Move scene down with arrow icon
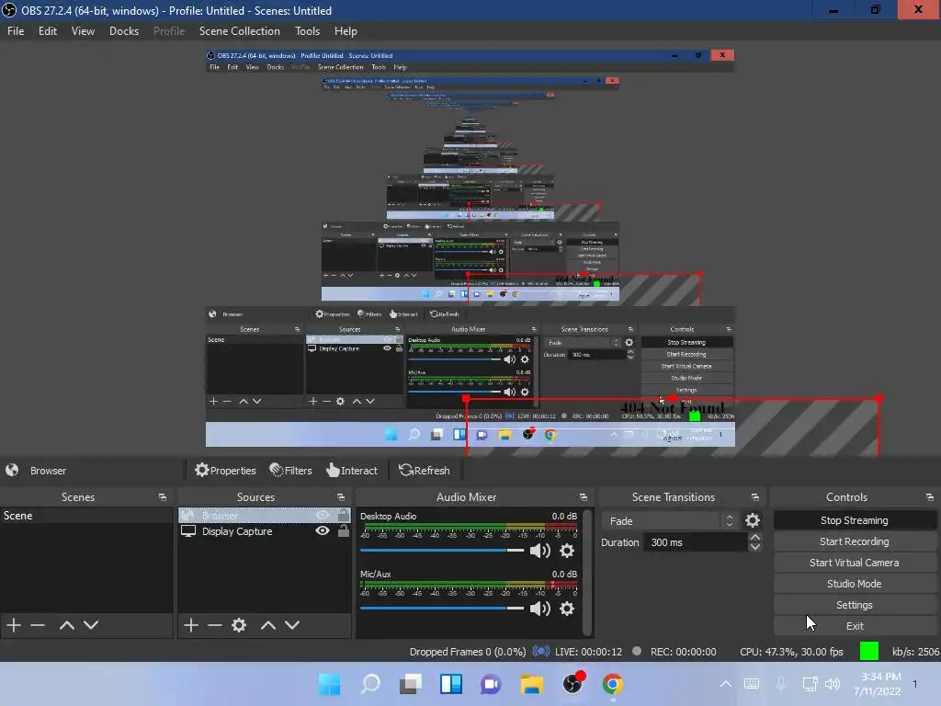 tap(91, 625)
